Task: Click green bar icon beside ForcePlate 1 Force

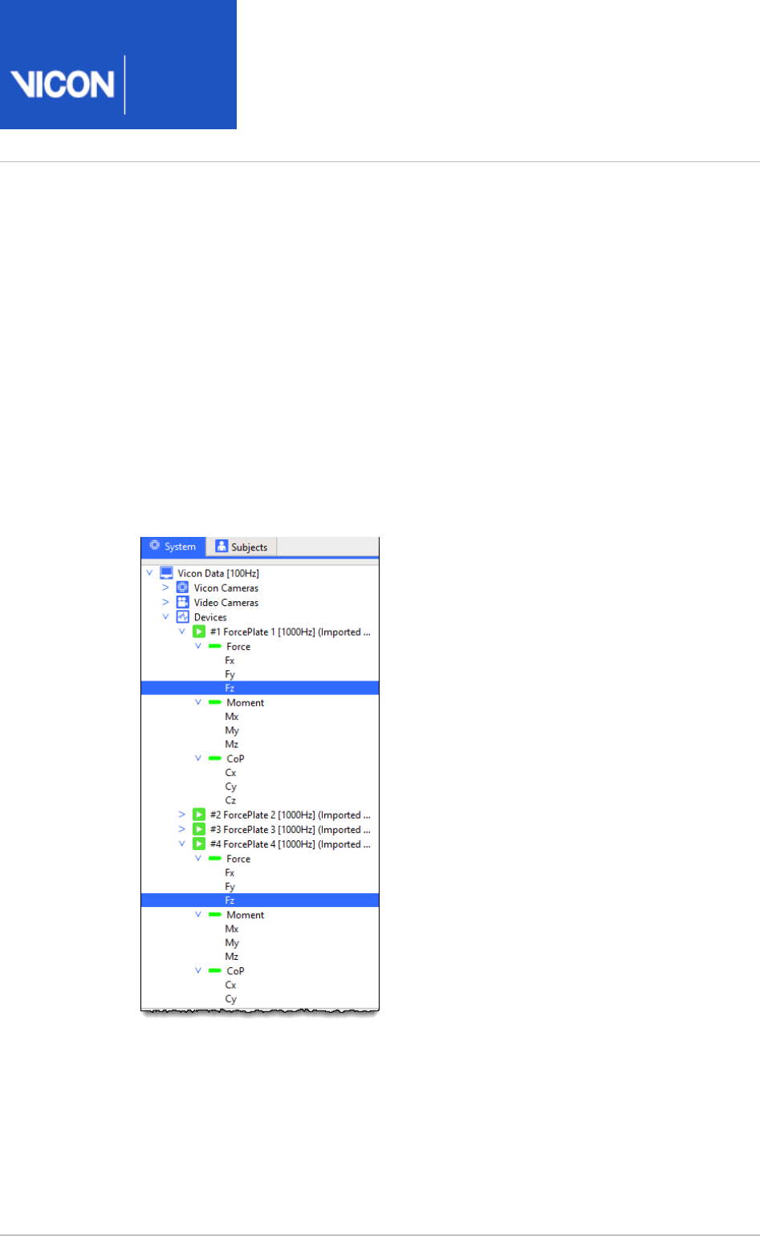Action: (x=214, y=646)
